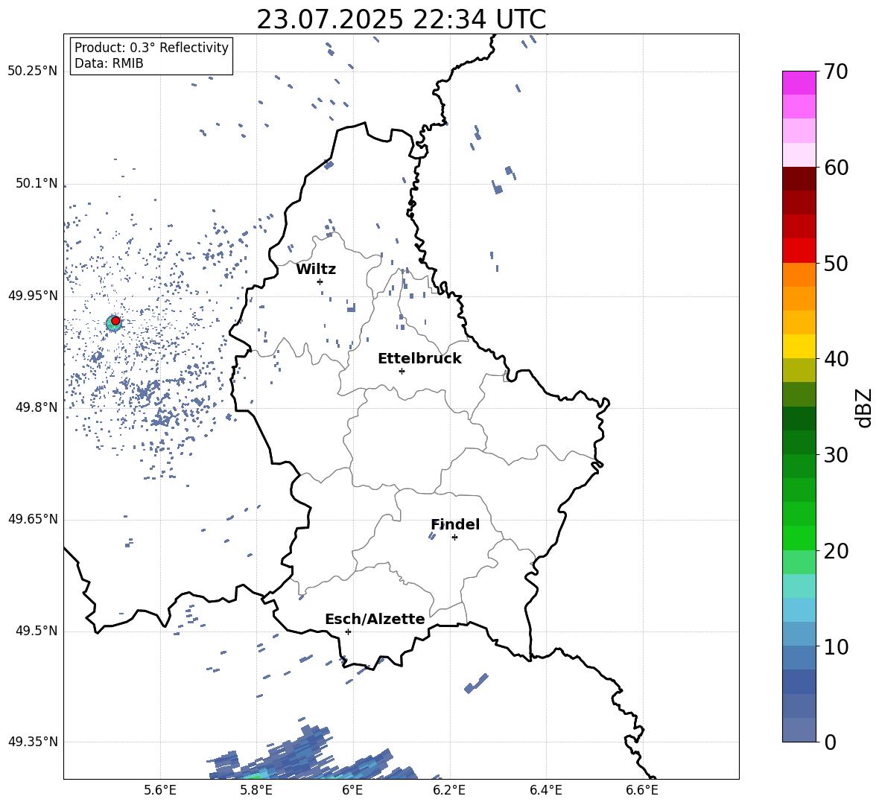Click the bright green colorbar segment near 20

tap(799, 538)
